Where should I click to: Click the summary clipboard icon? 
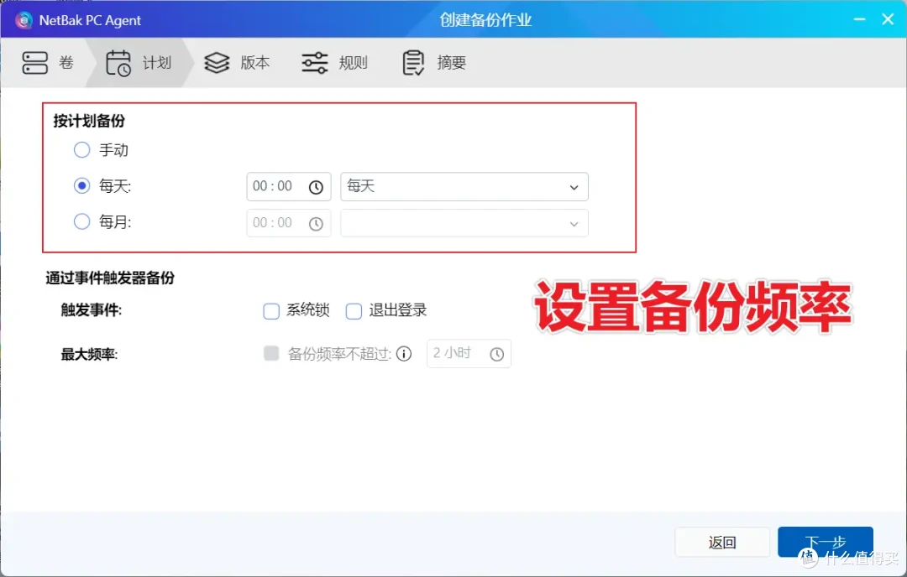(x=413, y=63)
